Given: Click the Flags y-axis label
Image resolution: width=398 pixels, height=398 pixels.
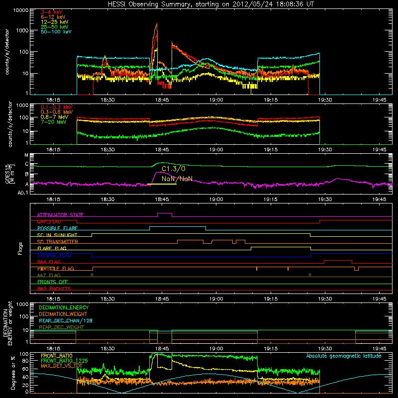Looking at the screenshot, I should pyautogui.click(x=20, y=248).
